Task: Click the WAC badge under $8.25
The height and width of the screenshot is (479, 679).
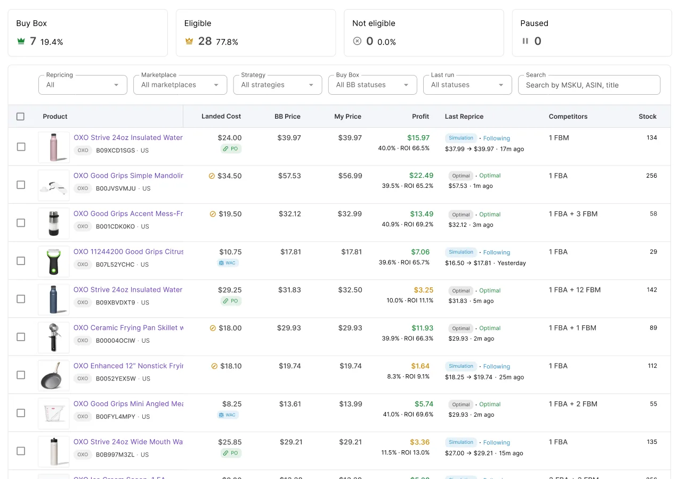Action: 228,415
